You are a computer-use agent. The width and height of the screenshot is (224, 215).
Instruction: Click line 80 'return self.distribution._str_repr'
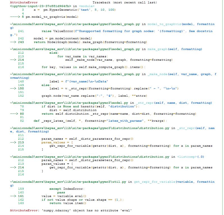(119, 114)
